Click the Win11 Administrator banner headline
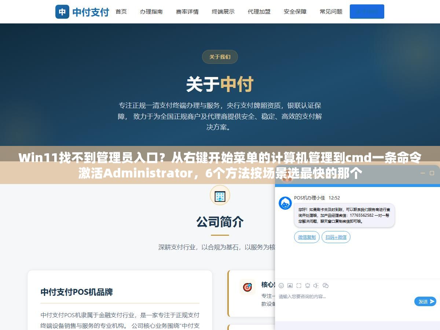Viewport: 440px width, 330px height. pyautogui.click(x=220, y=165)
